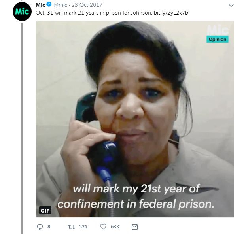Viewport: 246px width, 234px height.
Task: Click the blue verified badge
Action: pos(49,4)
